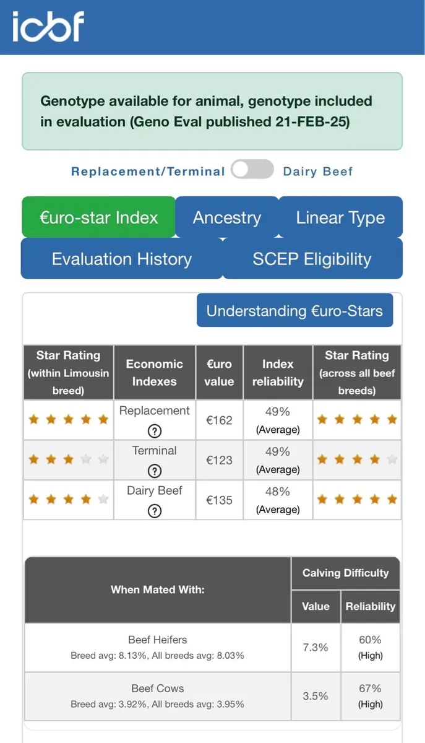
Task: Show the Evaluation History tab
Action: coord(122,259)
